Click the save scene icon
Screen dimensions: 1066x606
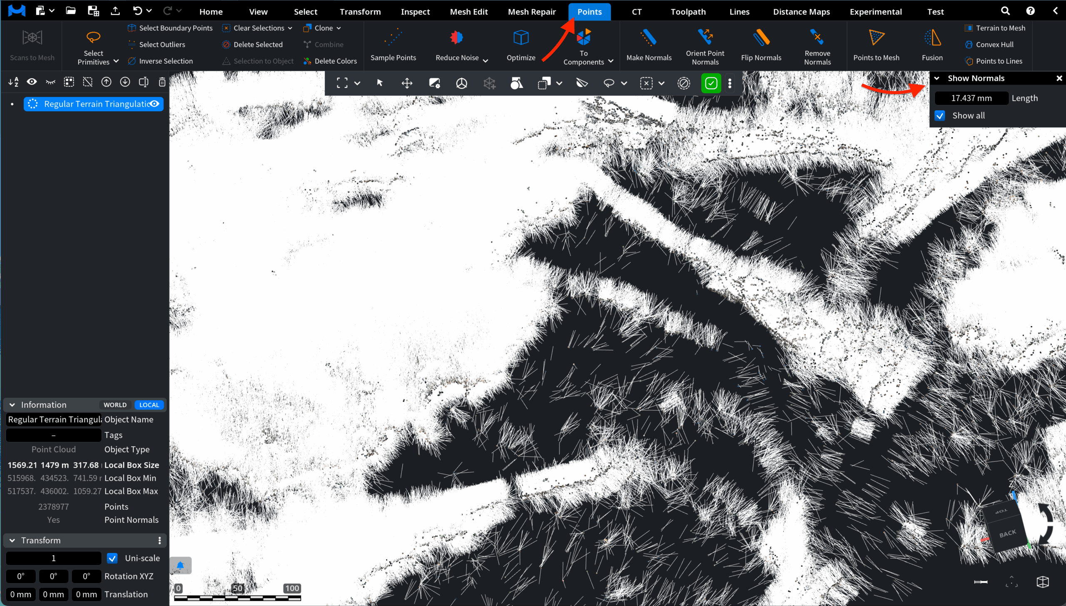coord(93,11)
